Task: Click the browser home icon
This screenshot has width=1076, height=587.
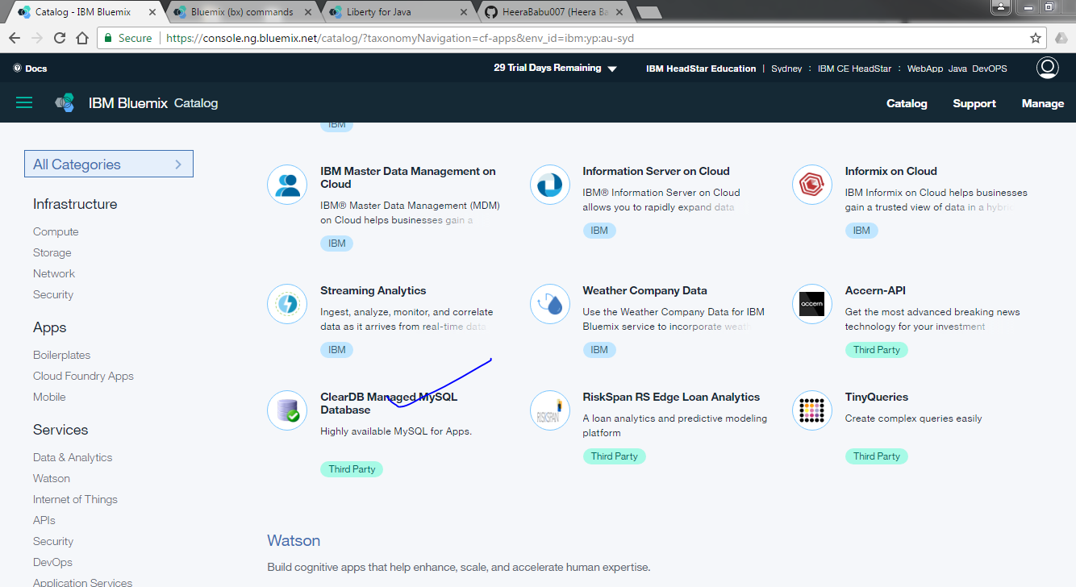Action: [x=82, y=38]
